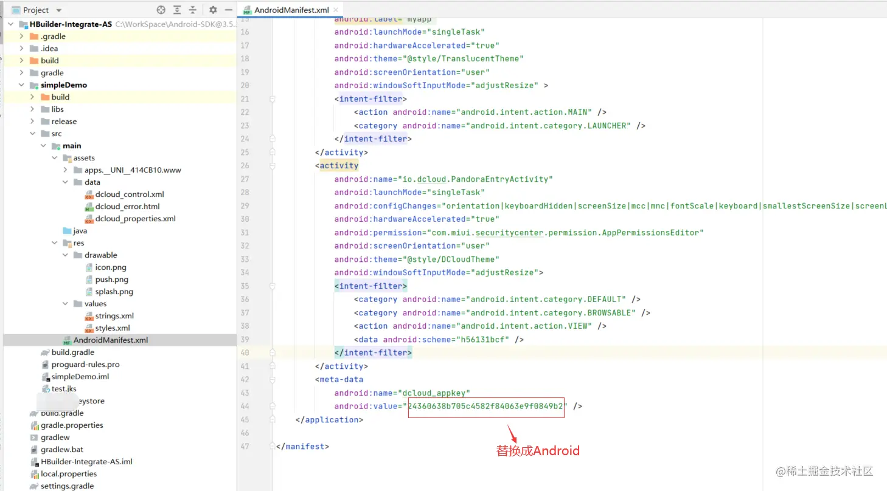
Task: Click the dcloud_appkey value string on line 44
Action: pyautogui.click(x=486, y=406)
